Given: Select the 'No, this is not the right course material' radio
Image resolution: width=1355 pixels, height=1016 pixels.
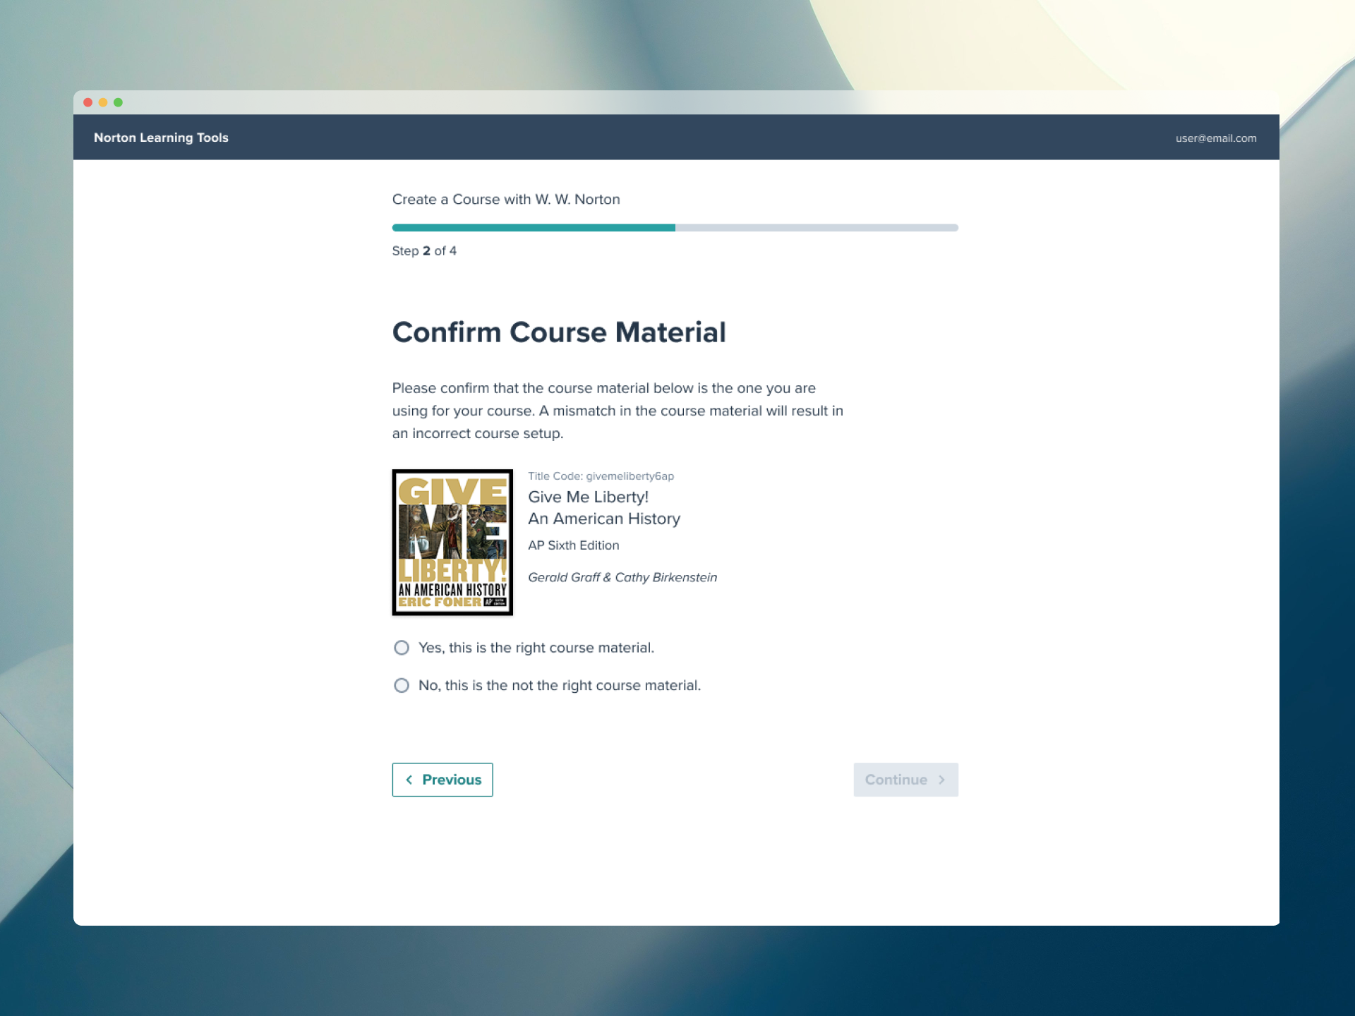Looking at the screenshot, I should click(x=402, y=685).
